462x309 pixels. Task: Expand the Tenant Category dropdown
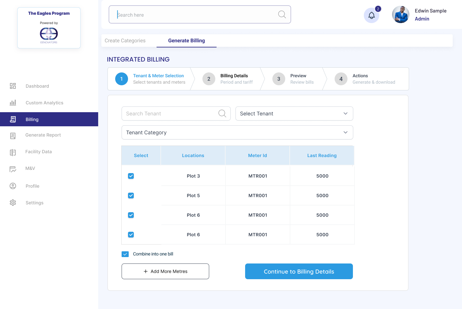237,132
